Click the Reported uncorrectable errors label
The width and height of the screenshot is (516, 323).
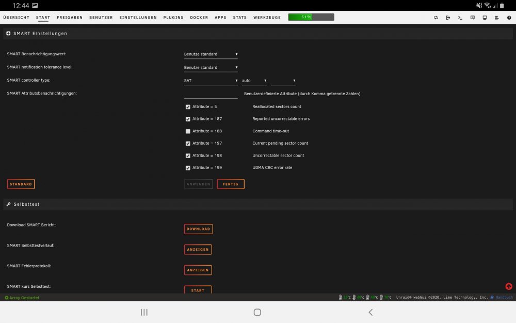pyautogui.click(x=281, y=119)
